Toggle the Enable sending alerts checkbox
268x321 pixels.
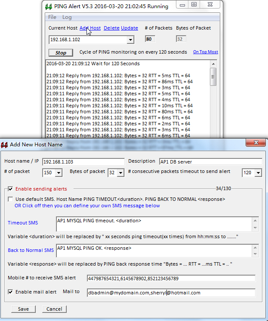[11, 189]
